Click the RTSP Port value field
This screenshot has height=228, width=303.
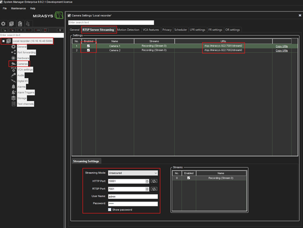point(127,189)
